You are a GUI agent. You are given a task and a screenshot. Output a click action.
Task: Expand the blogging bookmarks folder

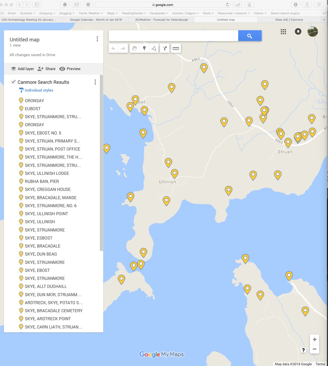(x=67, y=13)
